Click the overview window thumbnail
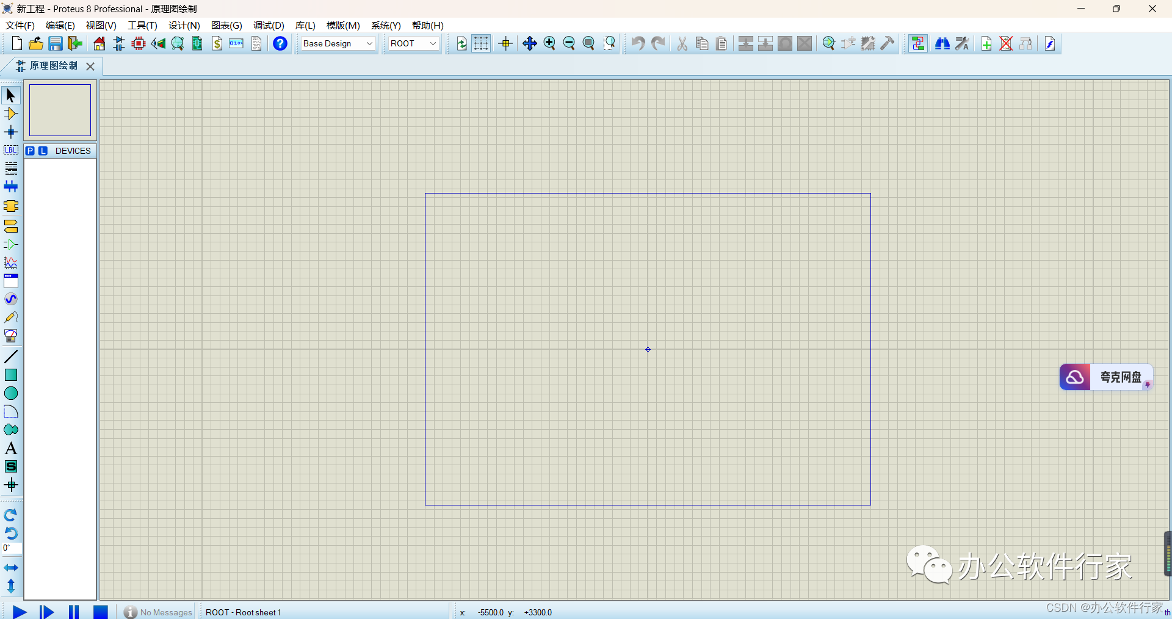 [x=60, y=110]
